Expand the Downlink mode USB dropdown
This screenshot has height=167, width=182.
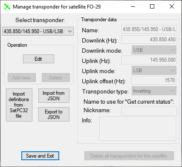(154, 50)
